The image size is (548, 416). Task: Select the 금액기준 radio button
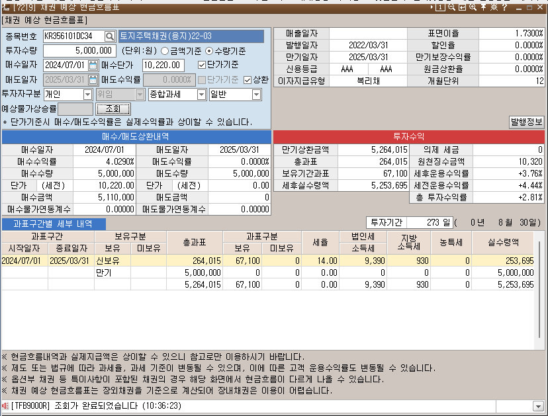point(165,52)
